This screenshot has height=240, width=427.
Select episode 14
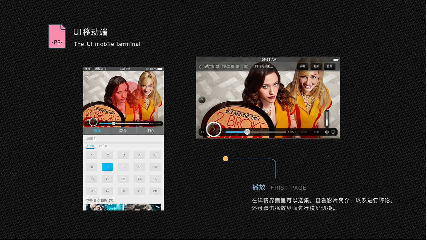click(139, 179)
